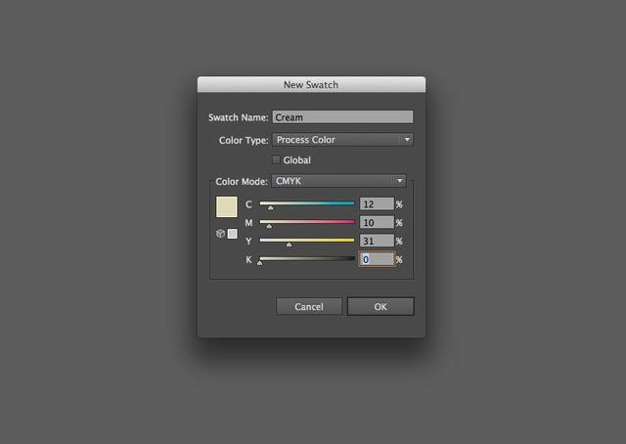
Task: Open the Color Type dropdown
Action: coord(342,140)
